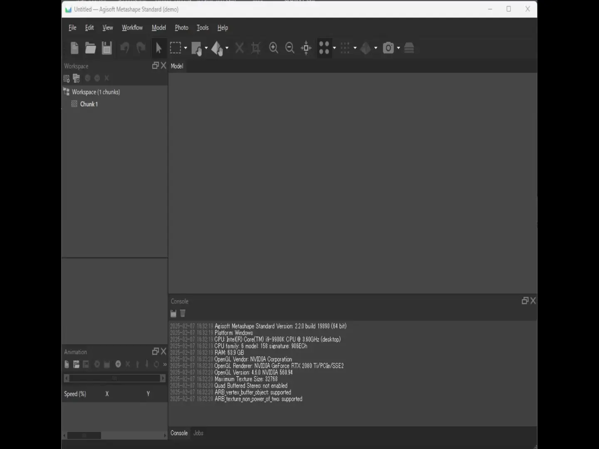Select the Rectangle Selection tool
The image size is (599, 449).
(x=176, y=48)
